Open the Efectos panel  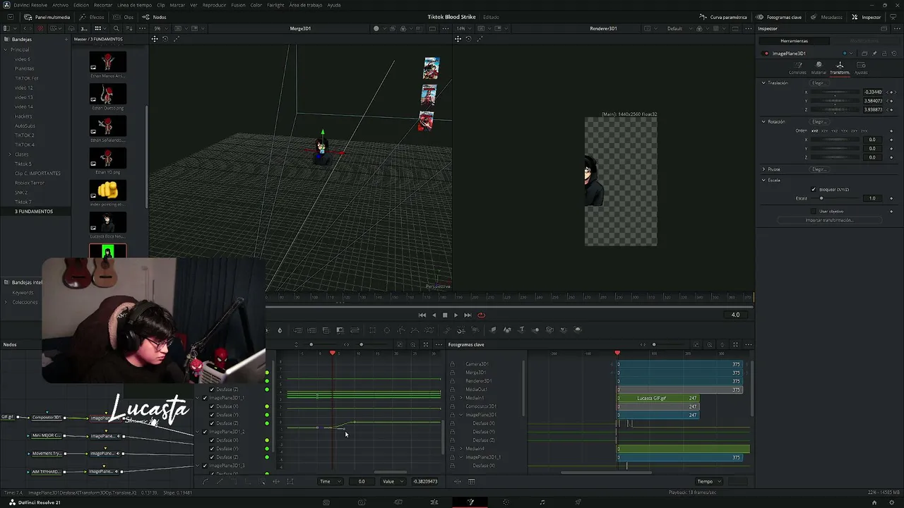(92, 17)
